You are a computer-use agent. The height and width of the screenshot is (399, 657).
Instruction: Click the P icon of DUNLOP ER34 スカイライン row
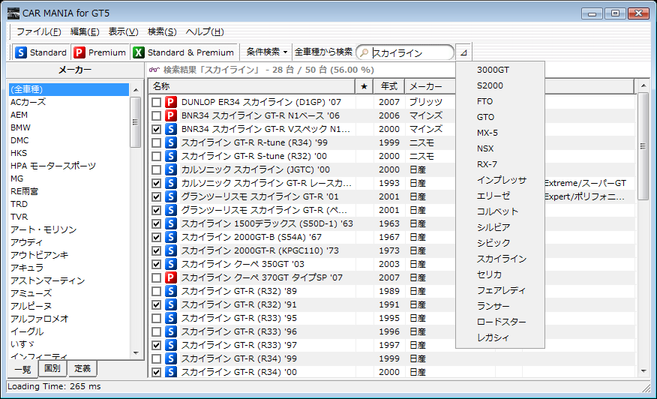click(x=170, y=102)
